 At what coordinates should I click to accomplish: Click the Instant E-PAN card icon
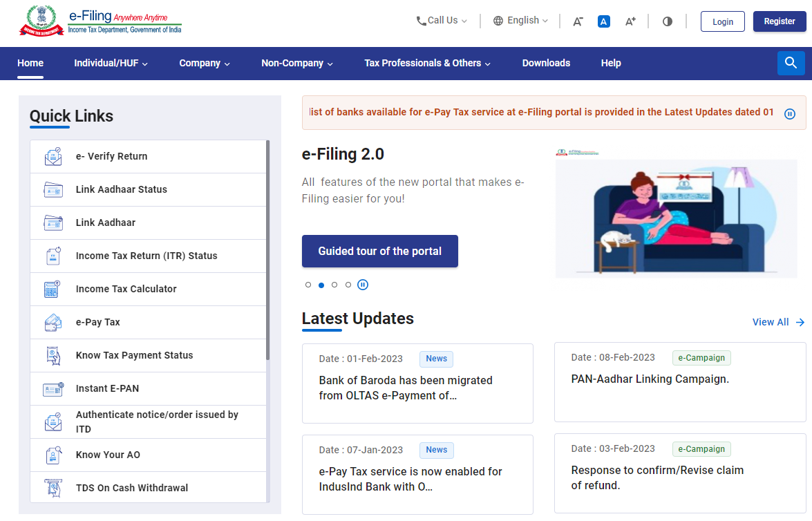coord(53,389)
